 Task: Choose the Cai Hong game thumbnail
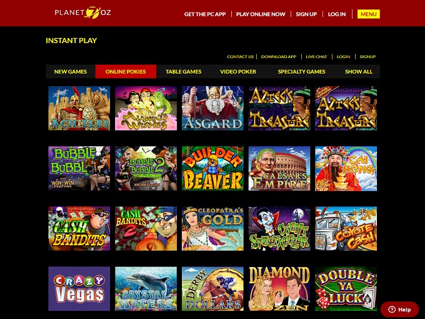(x=346, y=169)
